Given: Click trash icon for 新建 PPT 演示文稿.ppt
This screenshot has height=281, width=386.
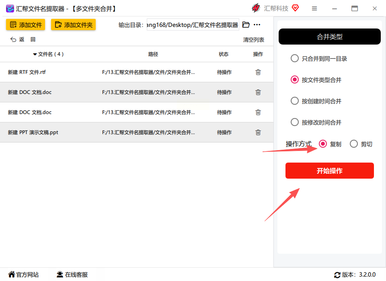Looking at the screenshot, I should (x=258, y=132).
